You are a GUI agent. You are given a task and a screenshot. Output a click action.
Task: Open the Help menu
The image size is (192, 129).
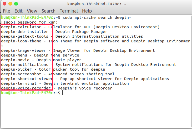[87, 11]
